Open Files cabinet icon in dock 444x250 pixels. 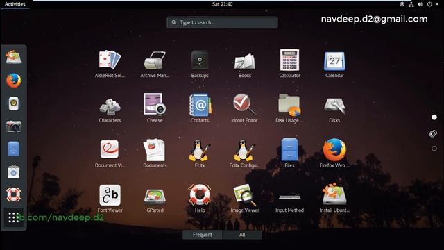coord(14,149)
